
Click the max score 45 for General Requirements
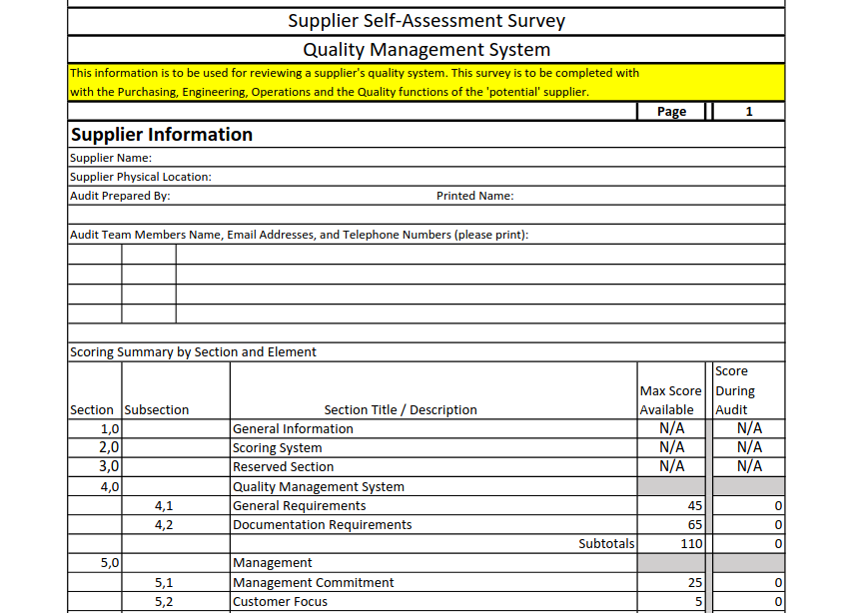pyautogui.click(x=671, y=506)
